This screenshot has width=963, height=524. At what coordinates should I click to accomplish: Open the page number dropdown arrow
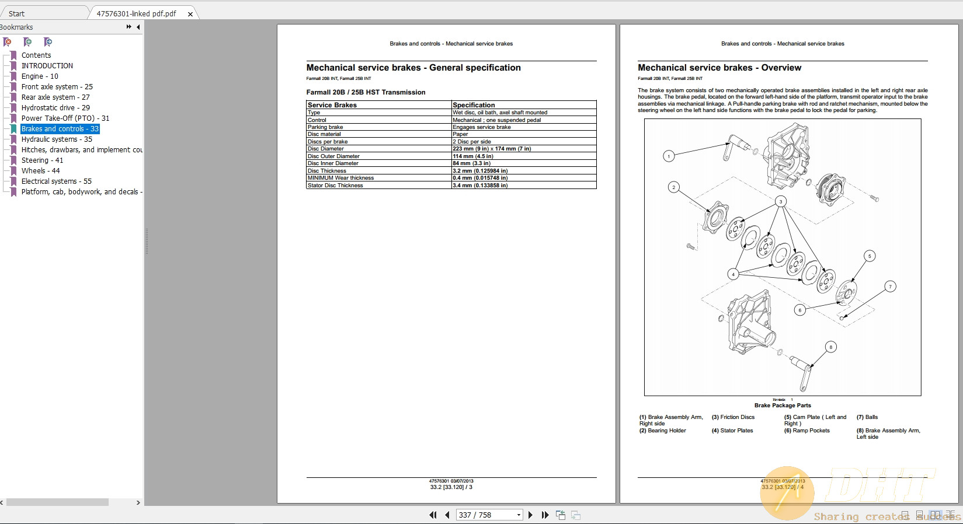tap(519, 515)
